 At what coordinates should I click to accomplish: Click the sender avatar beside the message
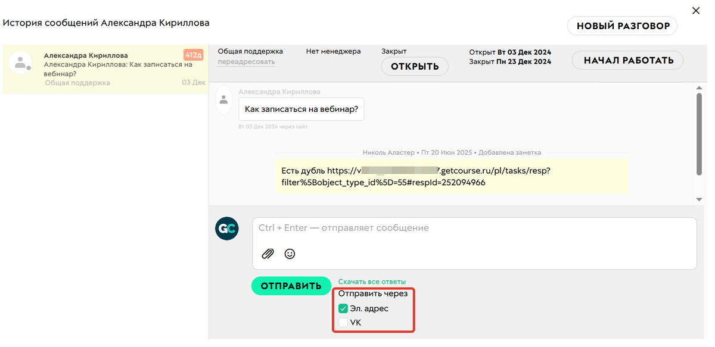pos(223,99)
